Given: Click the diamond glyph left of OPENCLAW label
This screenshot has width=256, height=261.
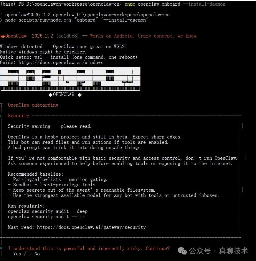Looking at the screenshot, I should [50, 95].
